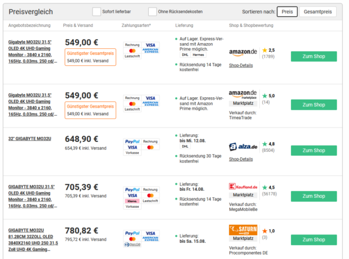Click the Diners Club payment icon
Screen dimensions: 349x259
tap(132, 244)
